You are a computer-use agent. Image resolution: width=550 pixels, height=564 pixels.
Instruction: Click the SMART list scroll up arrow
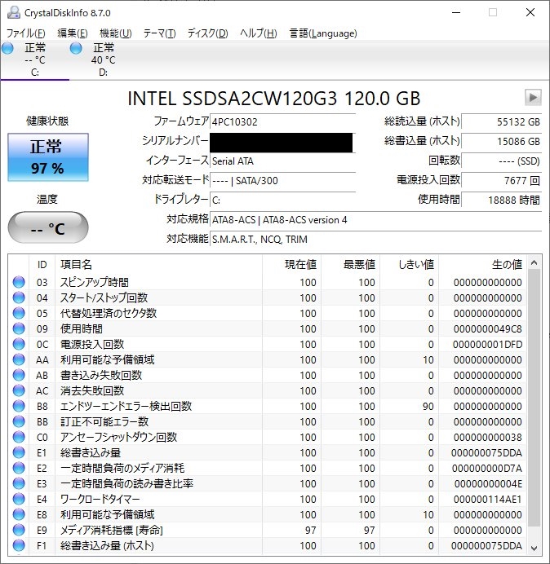(534, 263)
